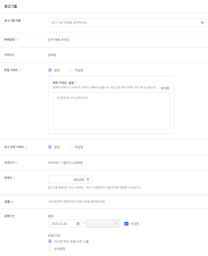Click help icon beside 일예산
This screenshot has width=208, height=256.
14,178
